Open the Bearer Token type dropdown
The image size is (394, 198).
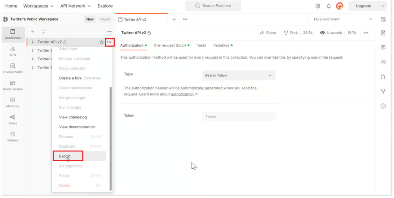[x=239, y=75]
